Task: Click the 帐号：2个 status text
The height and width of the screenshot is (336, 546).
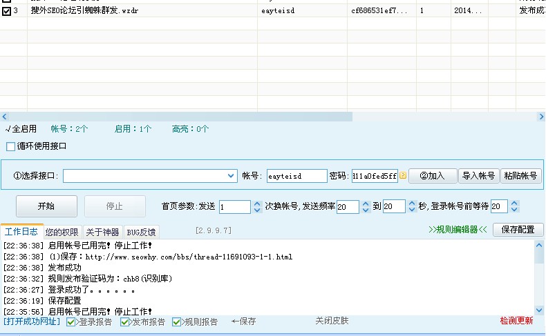Action: (x=69, y=129)
